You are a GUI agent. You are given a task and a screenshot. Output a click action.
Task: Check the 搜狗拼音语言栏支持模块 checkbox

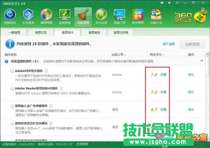[12, 123]
